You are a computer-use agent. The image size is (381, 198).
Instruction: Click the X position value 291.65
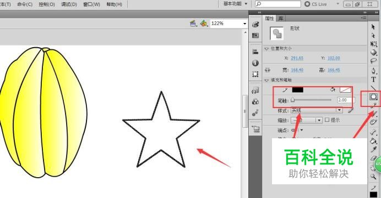coord(297,58)
